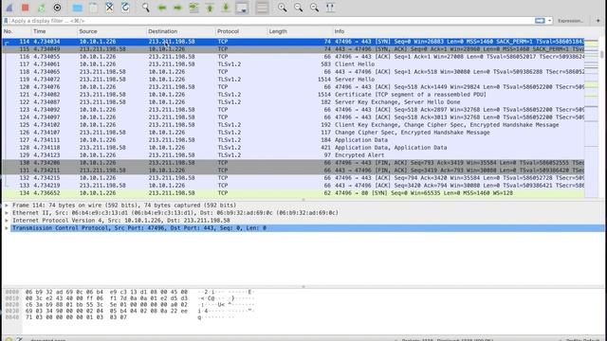Sort by the Source column header
Screen dimensions: 607x341
point(112,31)
